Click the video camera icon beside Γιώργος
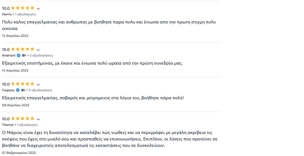The width and height of the screenshot is (304, 156). click(23, 90)
